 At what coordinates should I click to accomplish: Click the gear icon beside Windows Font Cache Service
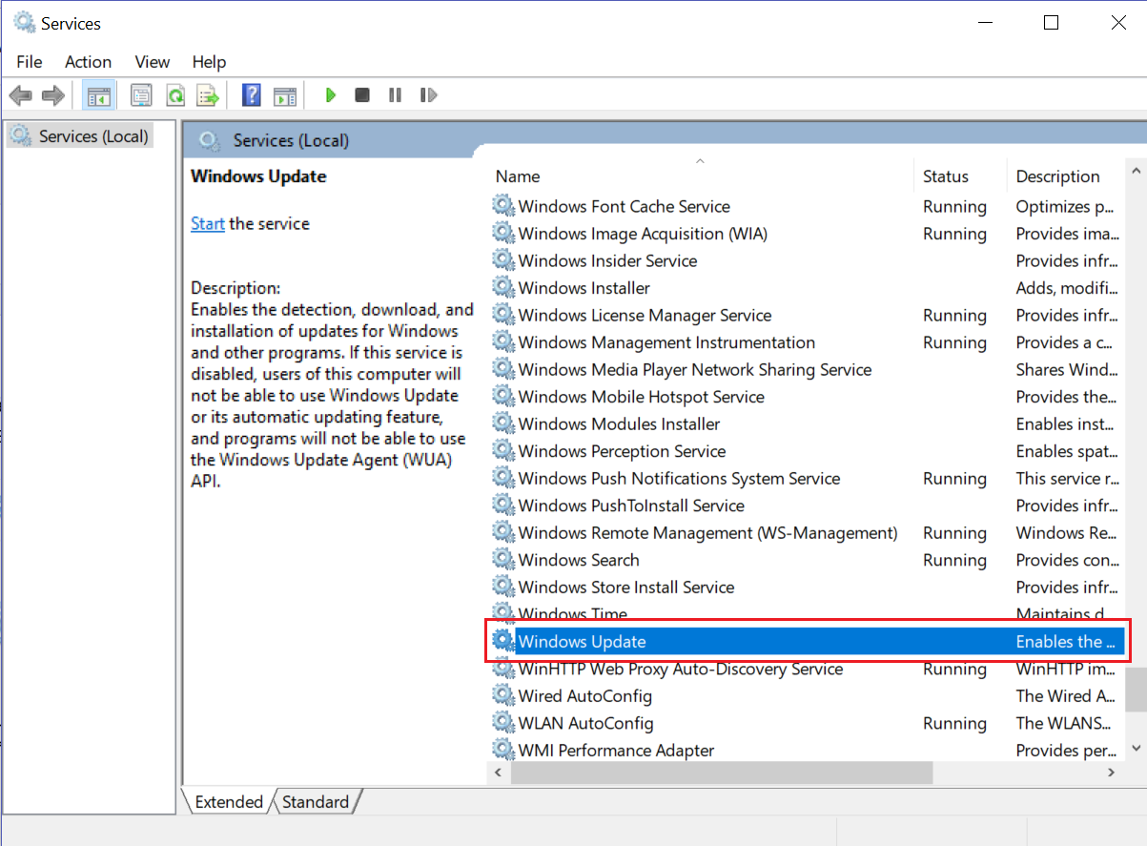click(x=502, y=206)
